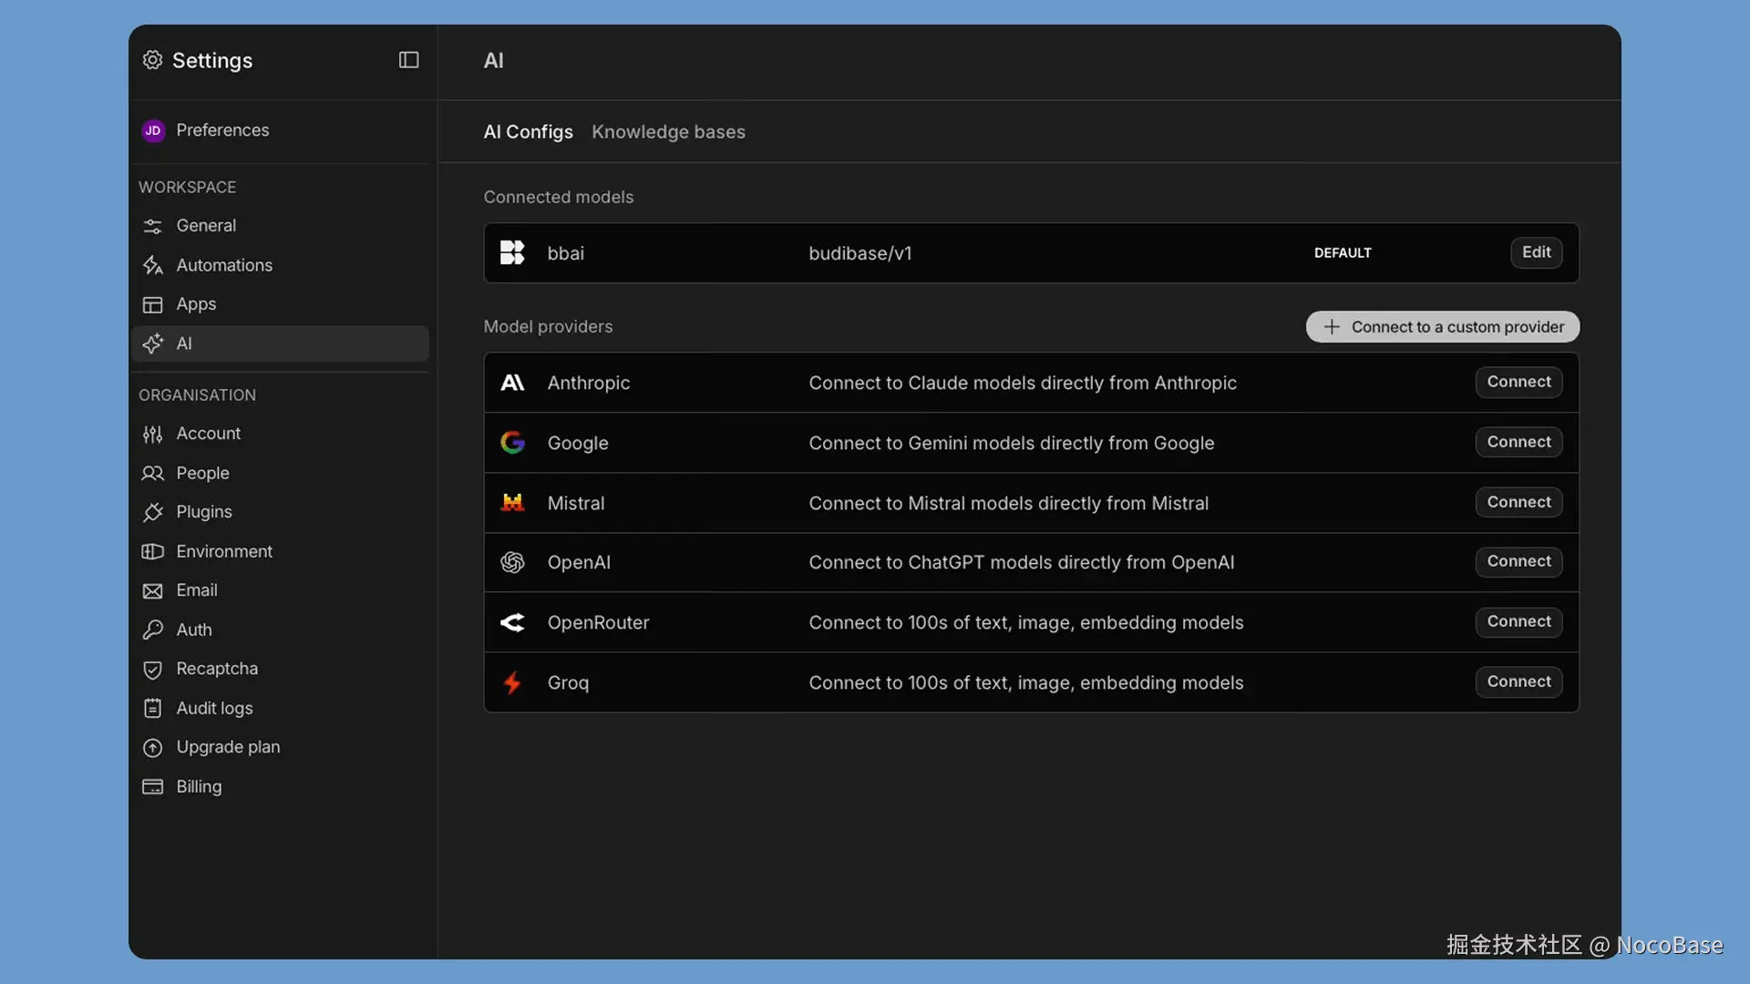Click Connect to a custom provider
1750x984 pixels.
tap(1442, 327)
